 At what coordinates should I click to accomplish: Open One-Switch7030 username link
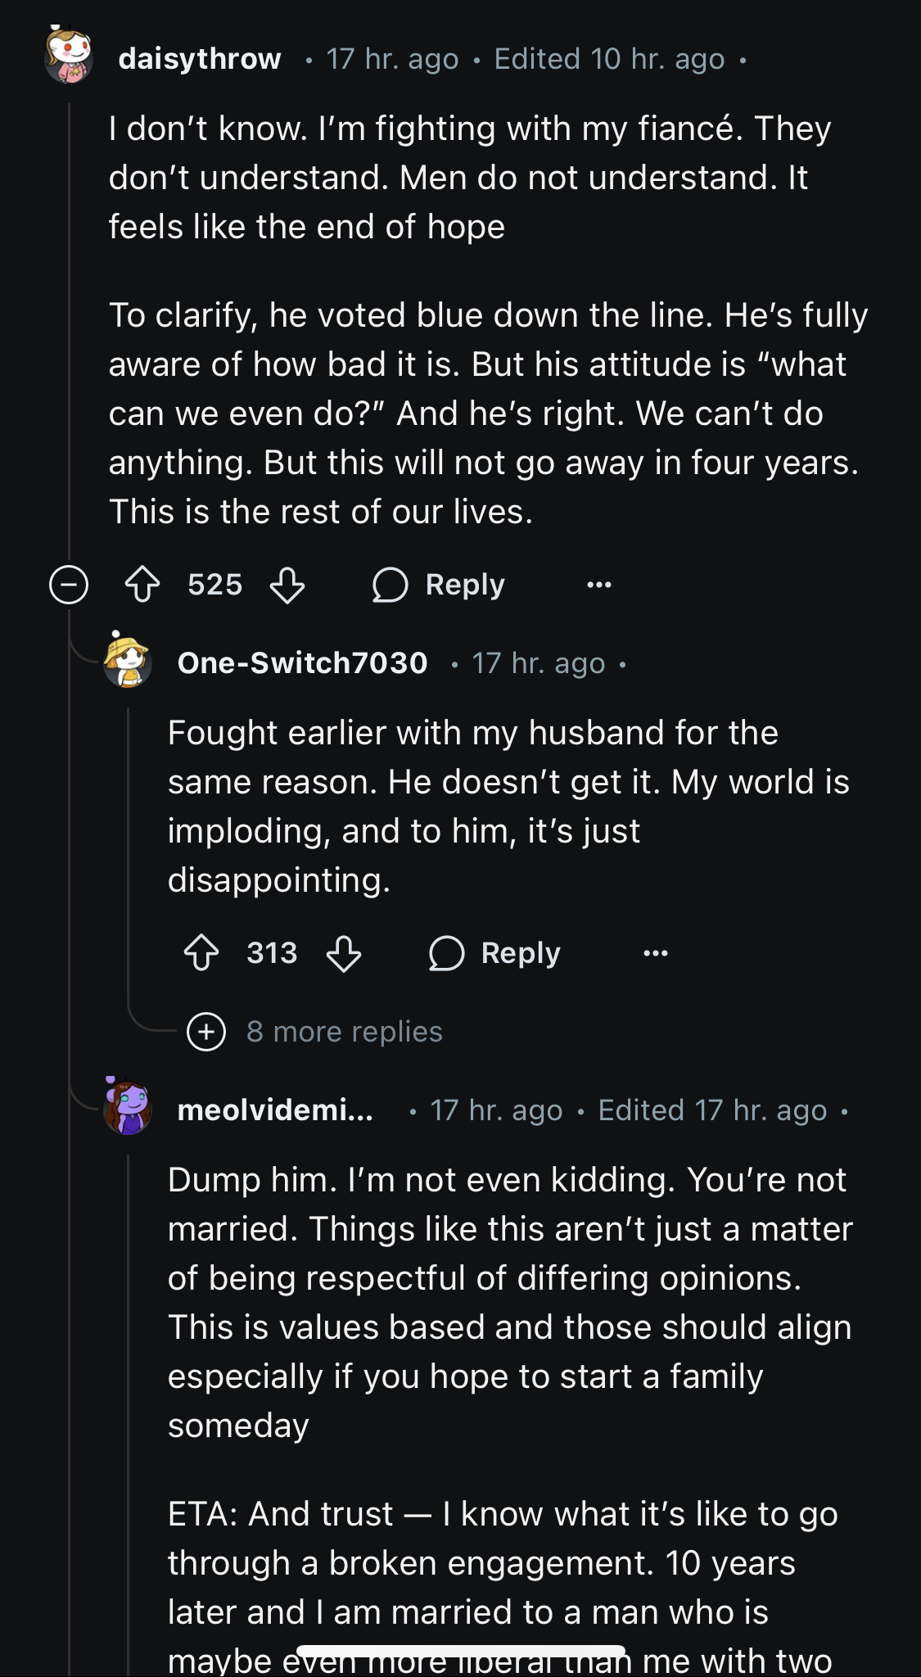tap(302, 663)
